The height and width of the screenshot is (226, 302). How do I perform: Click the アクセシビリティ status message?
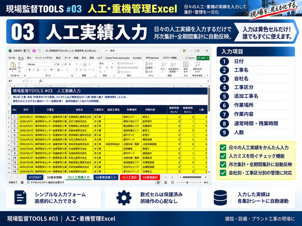pos(45,182)
